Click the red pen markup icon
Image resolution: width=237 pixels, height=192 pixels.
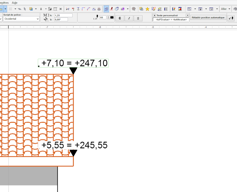point(112,9)
